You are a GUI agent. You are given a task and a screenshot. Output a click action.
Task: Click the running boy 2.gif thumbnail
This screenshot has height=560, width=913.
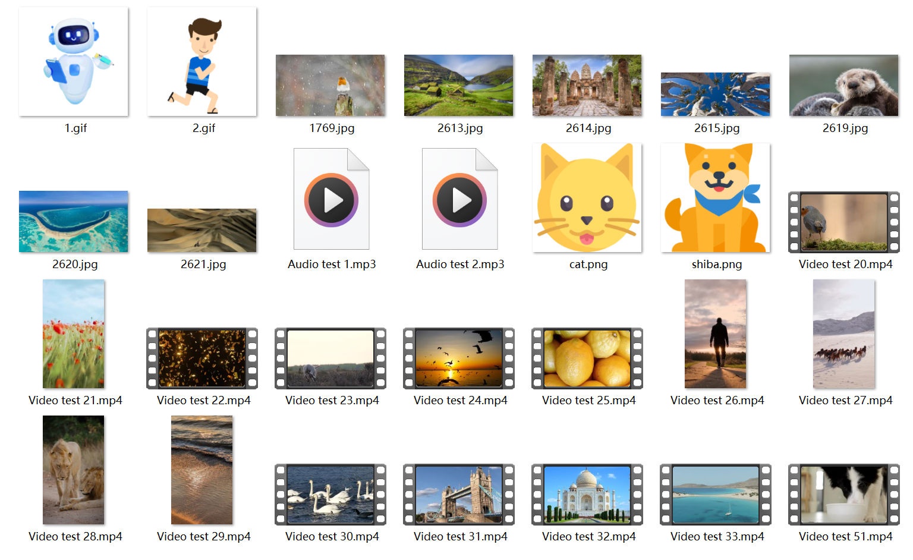click(x=202, y=62)
